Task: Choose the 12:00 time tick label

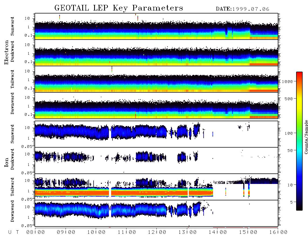Action: pos(157,232)
